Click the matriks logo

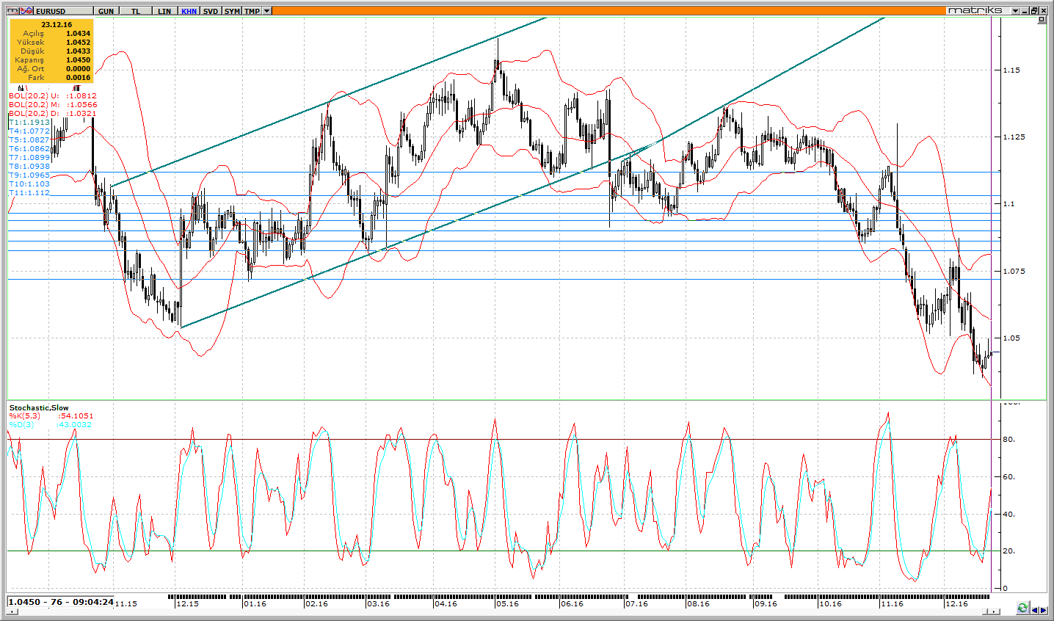point(975,11)
